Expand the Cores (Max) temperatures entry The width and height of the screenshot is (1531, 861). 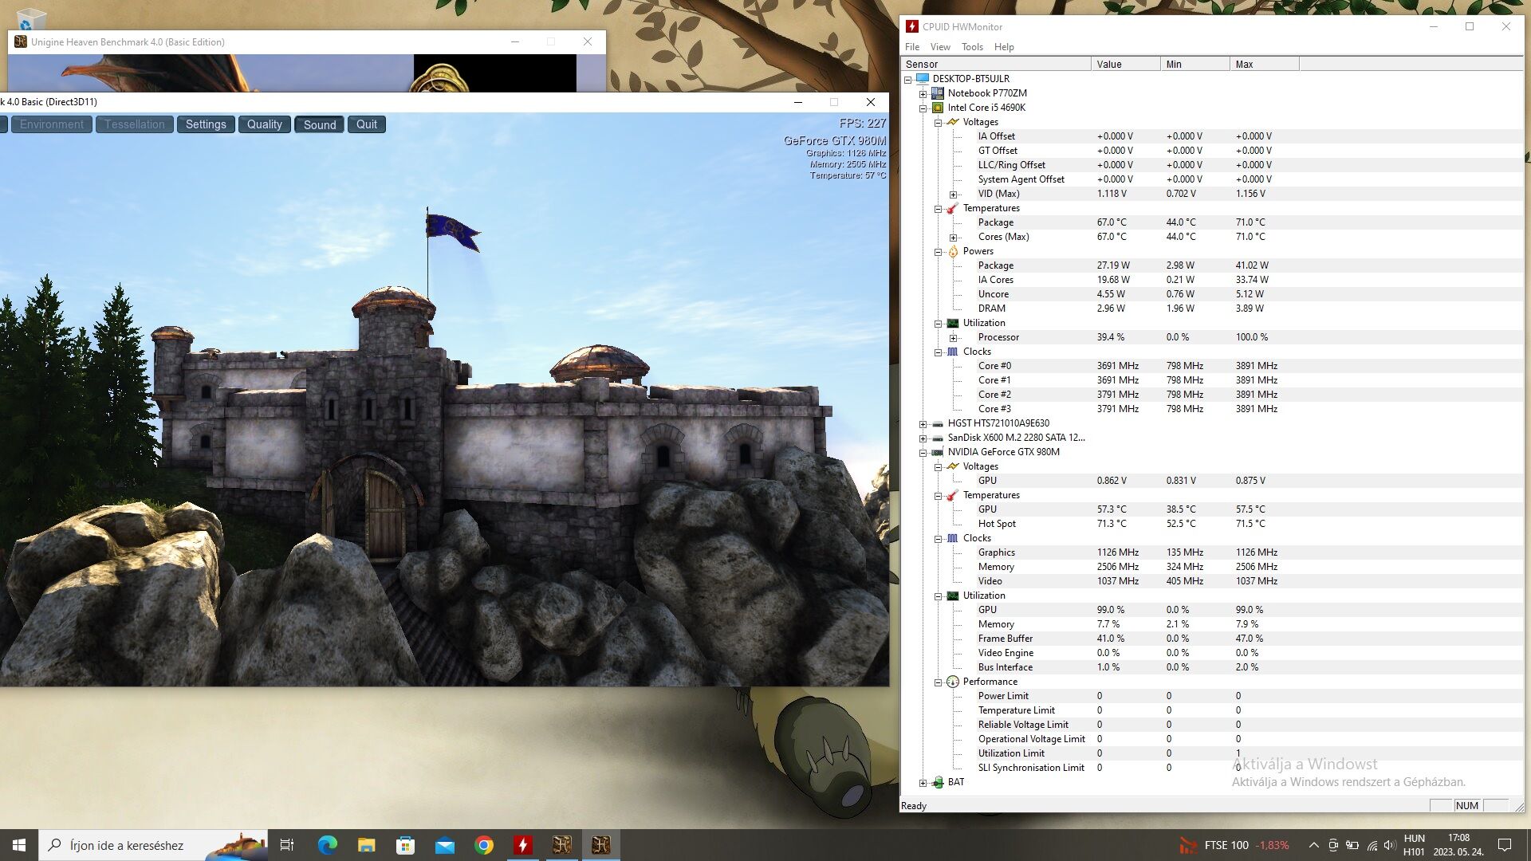point(954,237)
